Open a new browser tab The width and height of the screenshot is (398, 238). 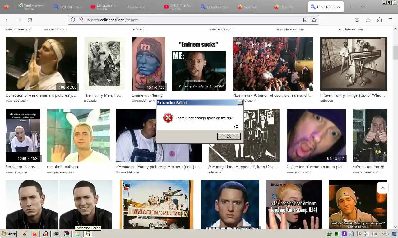tap(350, 7)
